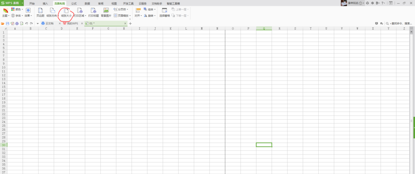The width and height of the screenshot is (415, 174).
Task: Switch to the 开始 ribbon tab
Action: 32,3
